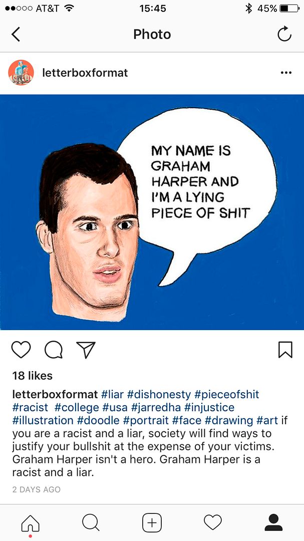304x541 pixels.
Task: Save post with bookmark icon
Action: click(285, 350)
